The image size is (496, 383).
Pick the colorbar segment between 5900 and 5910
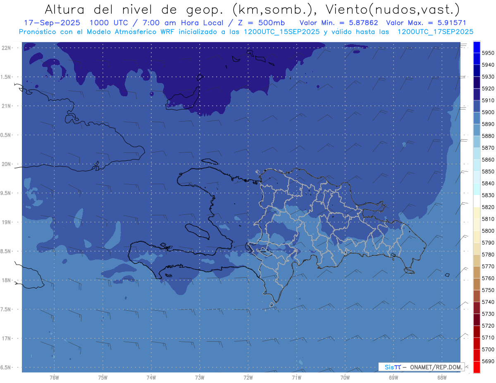click(477, 106)
